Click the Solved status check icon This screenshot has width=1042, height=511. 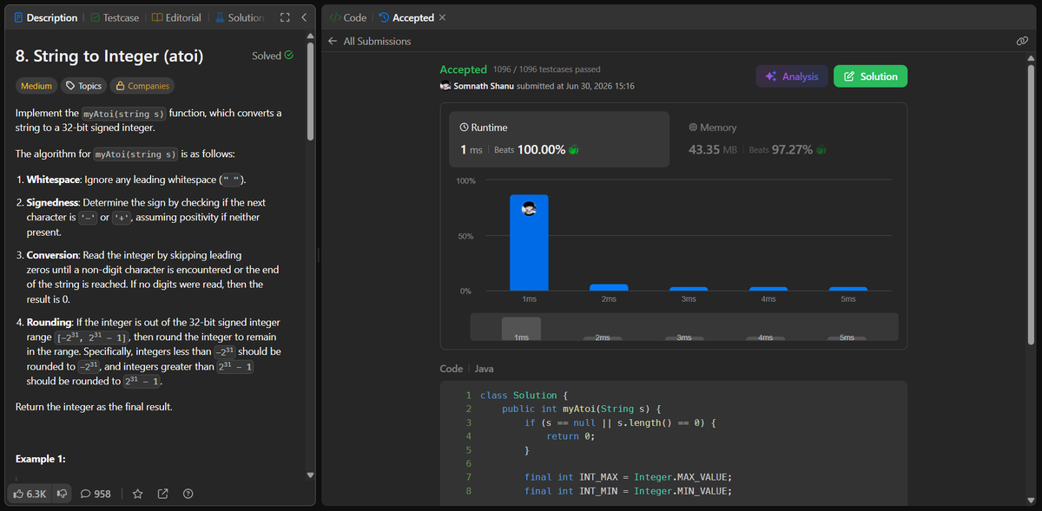(288, 56)
